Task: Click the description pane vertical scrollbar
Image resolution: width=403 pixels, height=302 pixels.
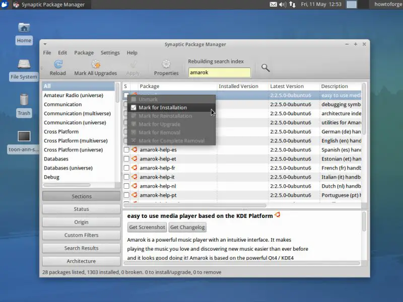Action: 364,221
